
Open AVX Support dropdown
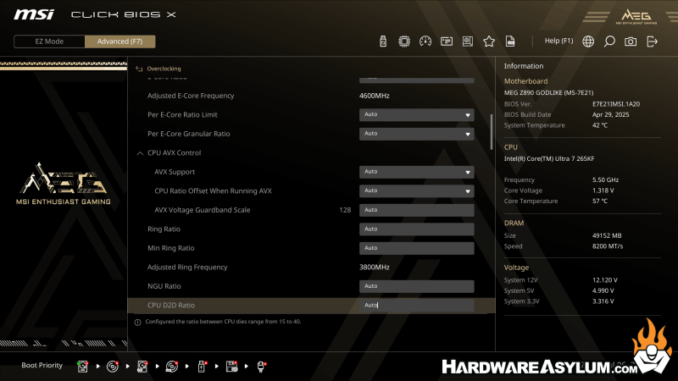pyautogui.click(x=416, y=172)
